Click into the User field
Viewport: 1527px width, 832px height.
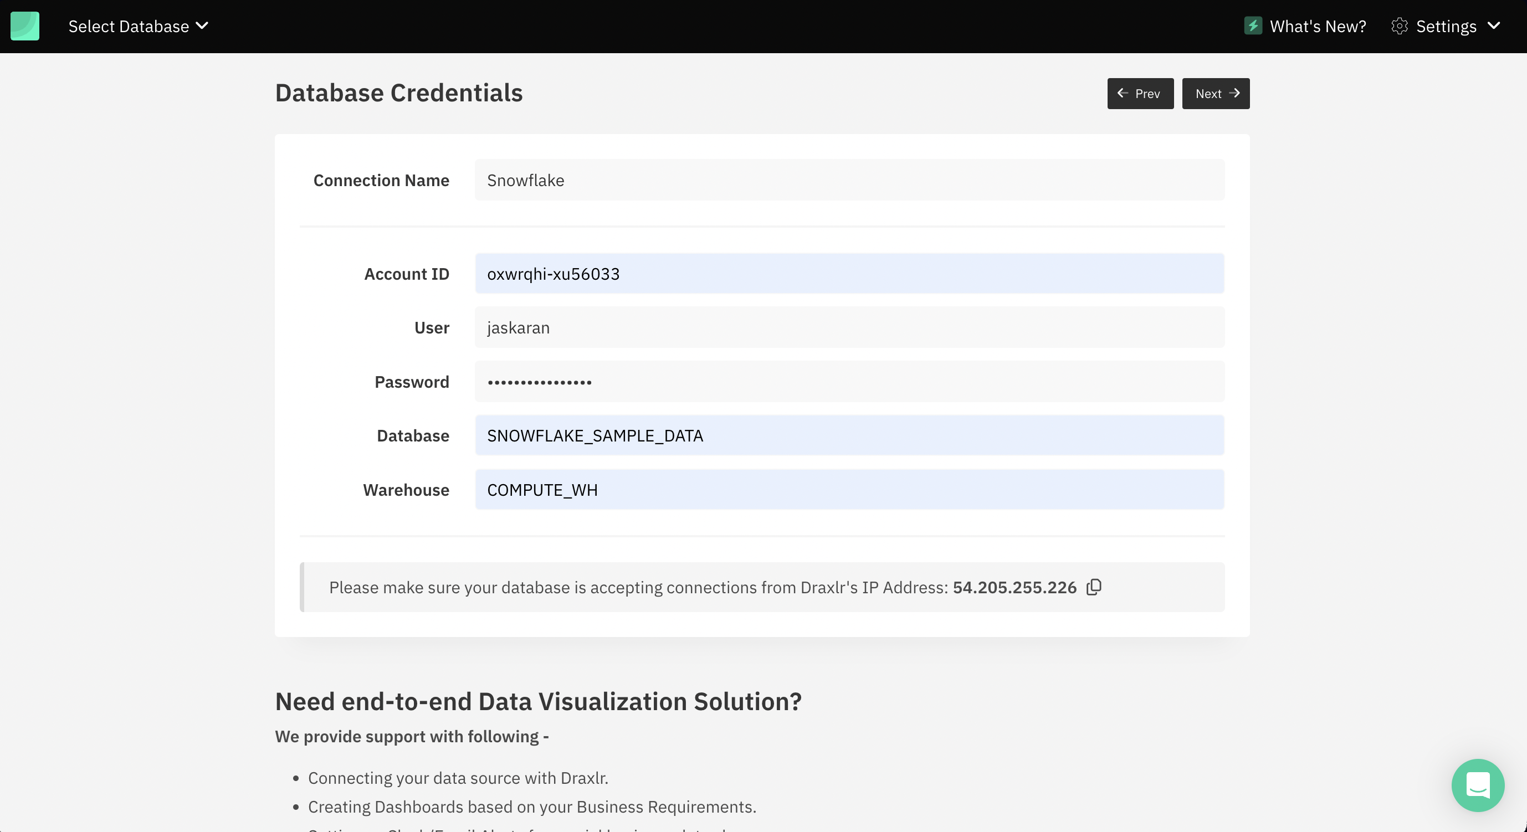pyautogui.click(x=849, y=328)
